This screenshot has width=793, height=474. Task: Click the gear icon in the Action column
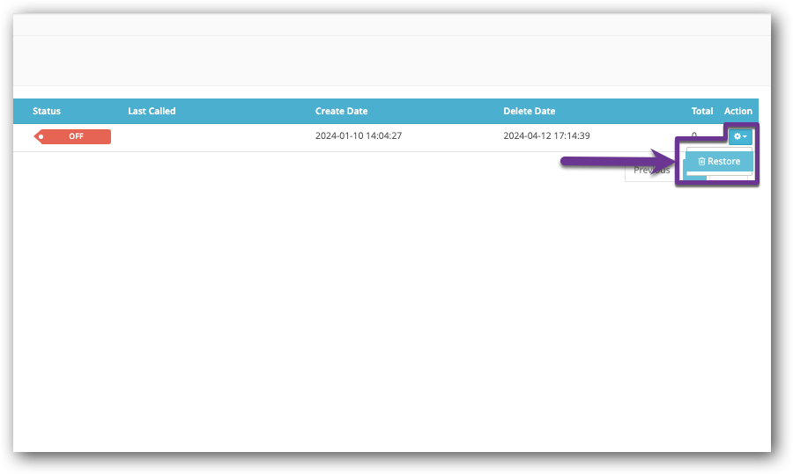click(x=737, y=136)
